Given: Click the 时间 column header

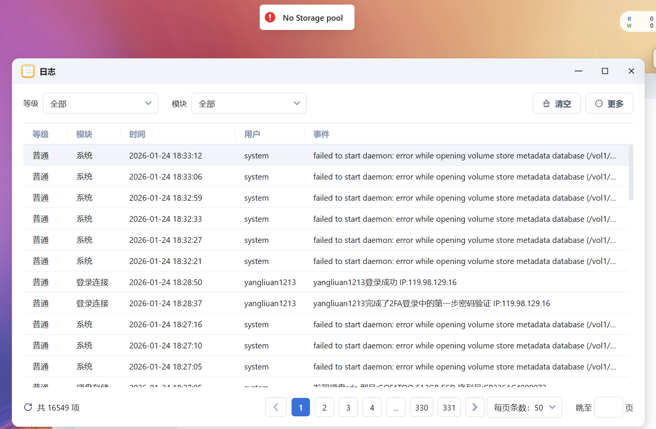Looking at the screenshot, I should click(137, 134).
